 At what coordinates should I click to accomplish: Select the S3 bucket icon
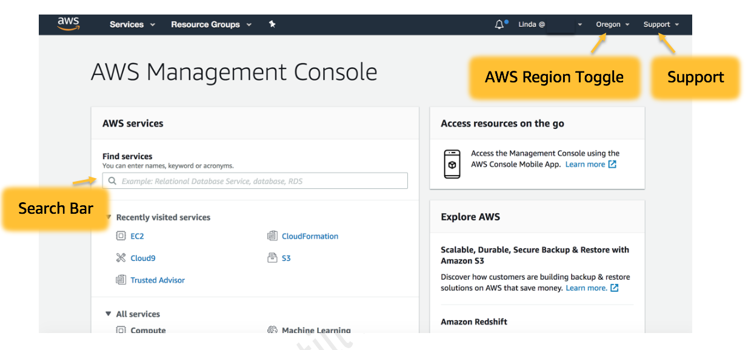click(x=273, y=257)
